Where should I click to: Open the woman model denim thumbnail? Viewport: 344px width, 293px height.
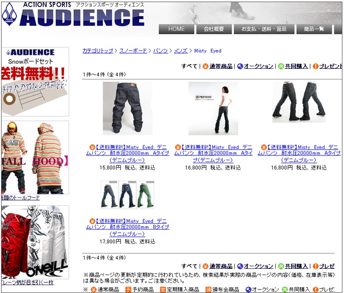pyautogui.click(x=213, y=108)
